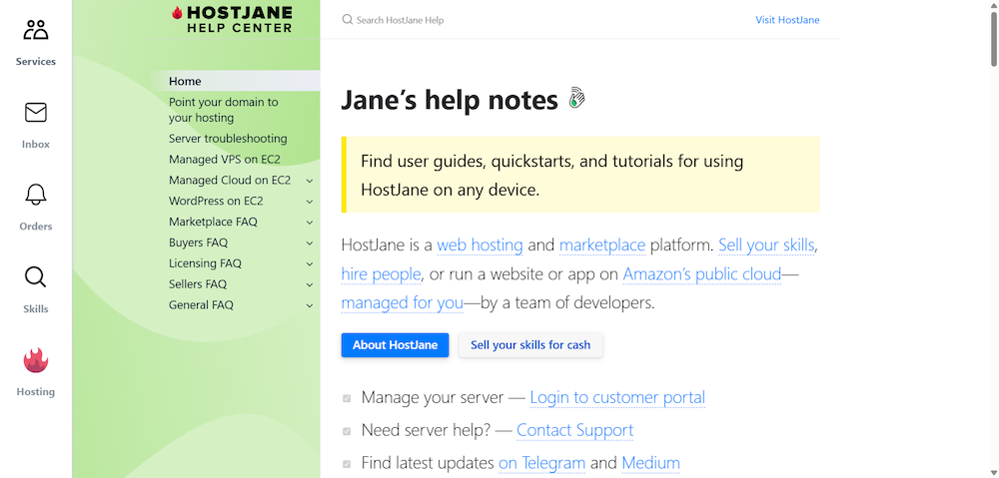The width and height of the screenshot is (999, 478).
Task: Expand the Licensing FAQ chevron
Action: click(x=310, y=264)
